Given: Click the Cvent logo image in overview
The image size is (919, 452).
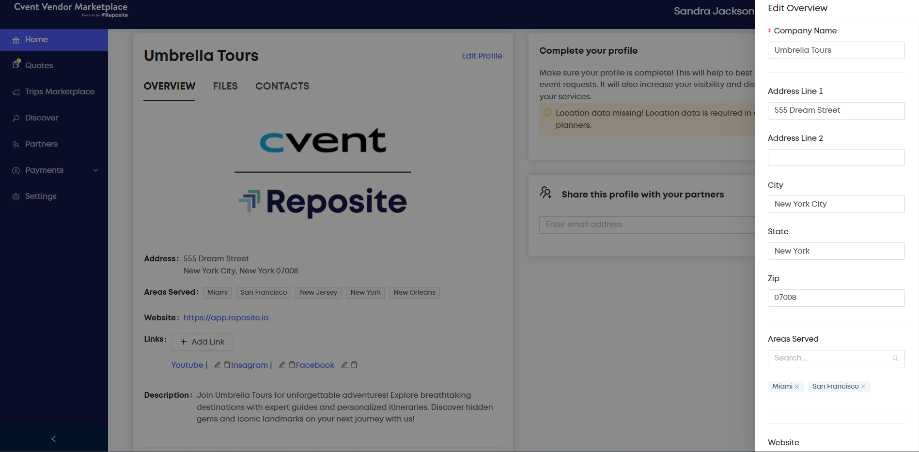Looking at the screenshot, I should click(323, 140).
